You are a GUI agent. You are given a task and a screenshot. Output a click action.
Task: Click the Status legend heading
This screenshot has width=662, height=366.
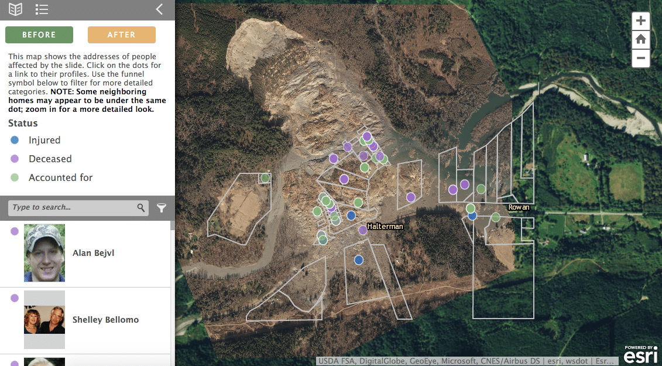point(23,123)
